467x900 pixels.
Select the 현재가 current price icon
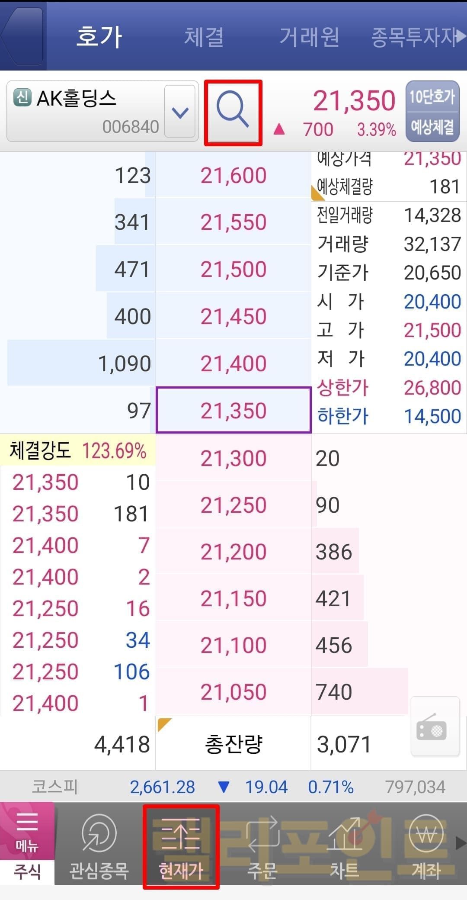[181, 846]
